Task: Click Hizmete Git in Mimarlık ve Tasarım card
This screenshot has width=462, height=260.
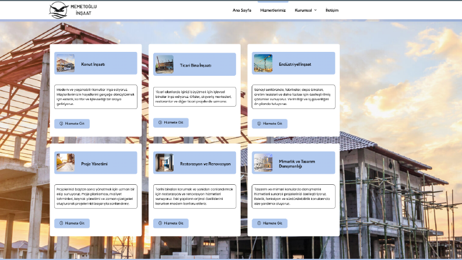Action: 270,223
